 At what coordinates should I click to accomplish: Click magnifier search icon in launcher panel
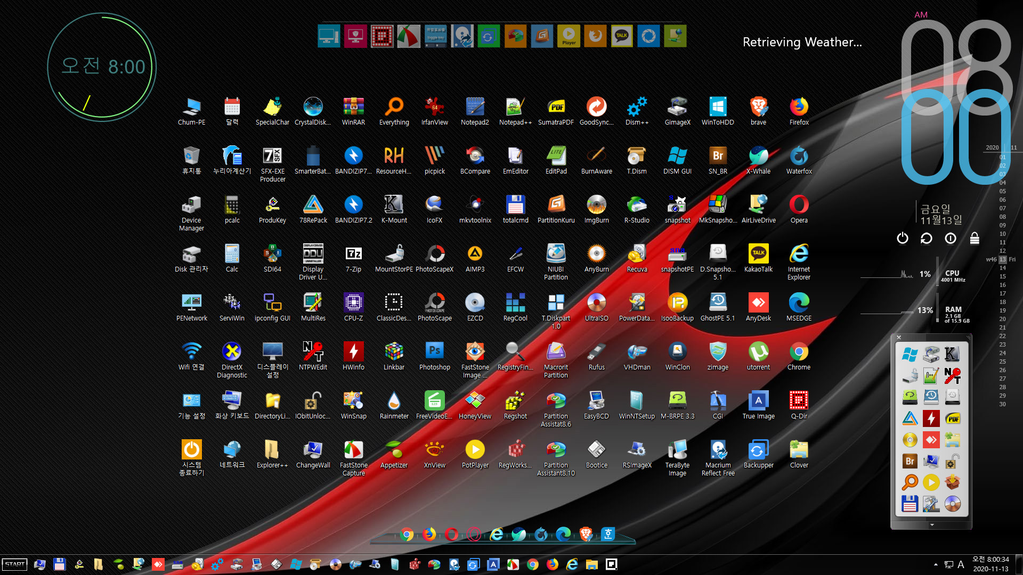(x=910, y=482)
